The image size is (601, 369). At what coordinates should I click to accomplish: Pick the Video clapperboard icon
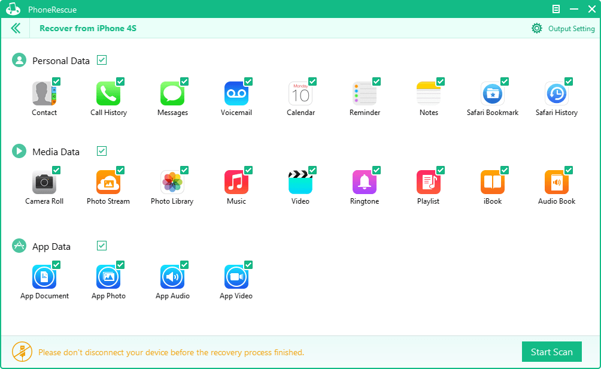(300, 182)
